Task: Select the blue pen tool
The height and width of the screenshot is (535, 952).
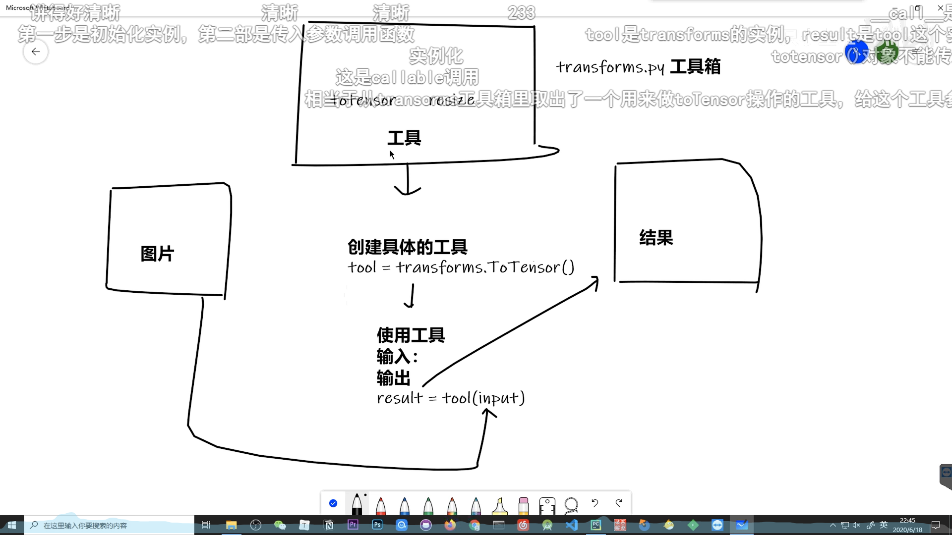Action: (404, 505)
